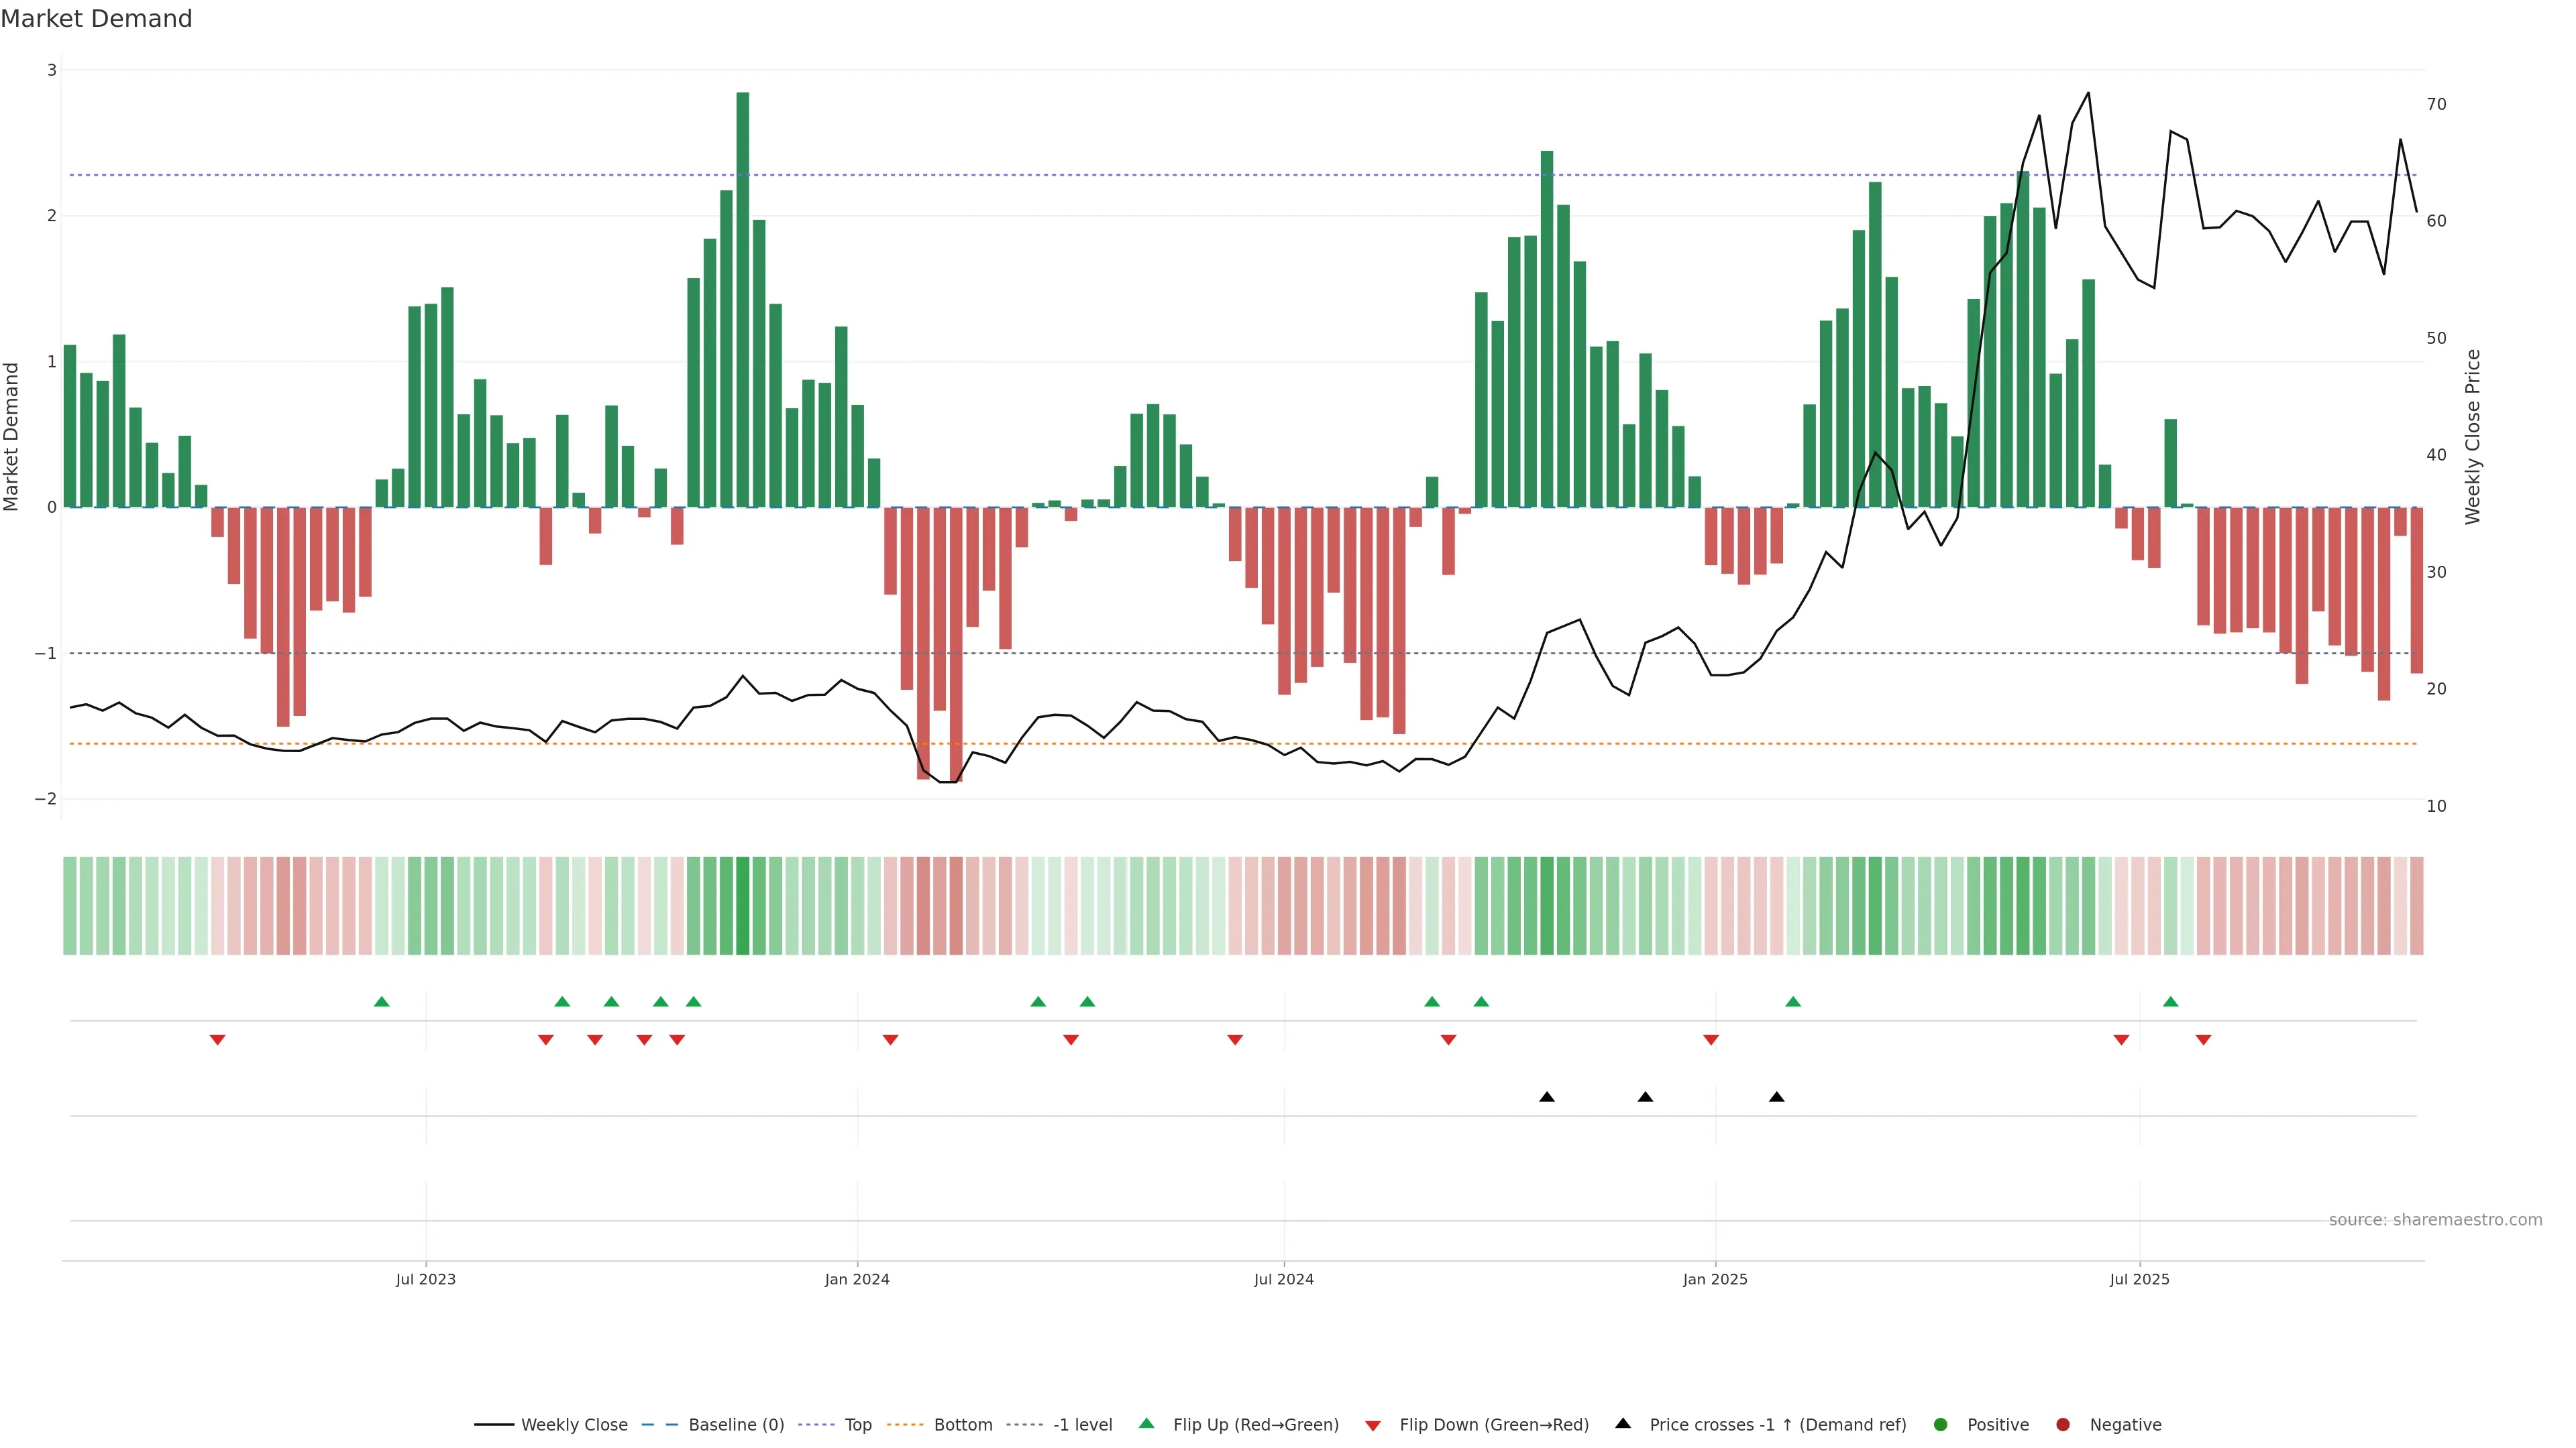Click darkest green heatmap strip cell

[742, 906]
